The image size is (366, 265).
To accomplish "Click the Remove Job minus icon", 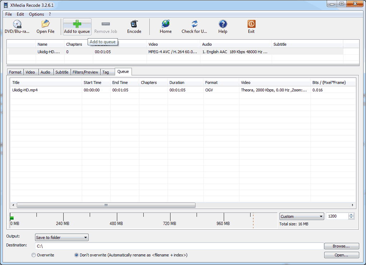I will coord(106,24).
